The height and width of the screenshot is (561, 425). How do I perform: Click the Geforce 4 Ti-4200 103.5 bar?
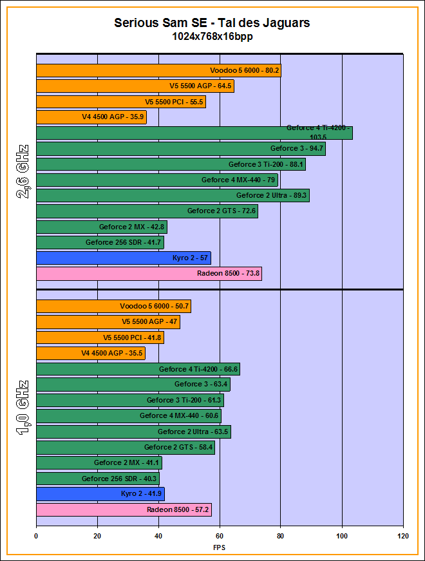tap(194, 133)
